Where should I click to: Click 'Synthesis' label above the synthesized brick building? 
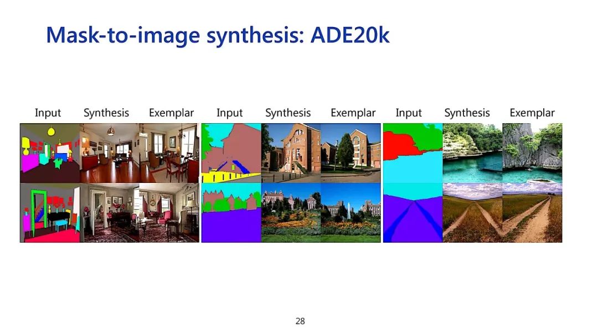click(x=288, y=113)
